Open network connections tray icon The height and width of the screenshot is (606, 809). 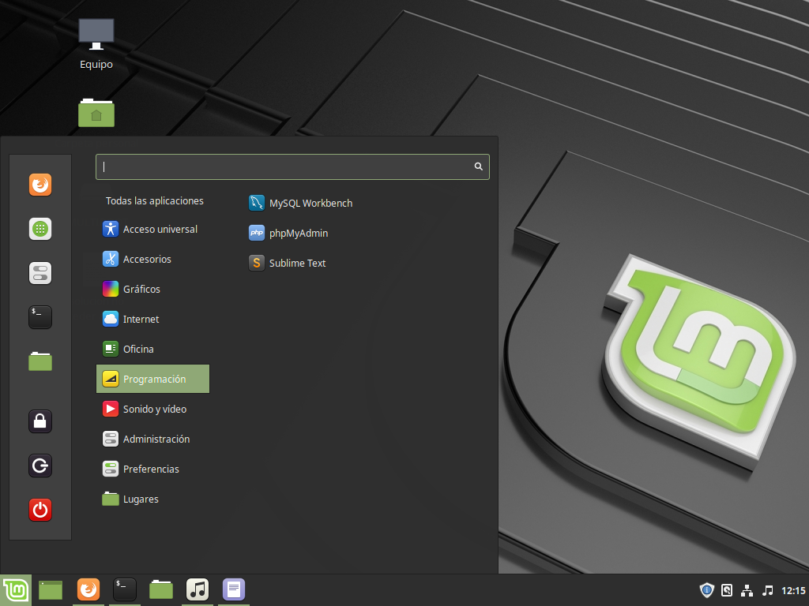747,590
